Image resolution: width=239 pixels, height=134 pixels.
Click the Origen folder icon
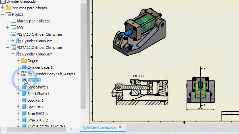point(24,60)
